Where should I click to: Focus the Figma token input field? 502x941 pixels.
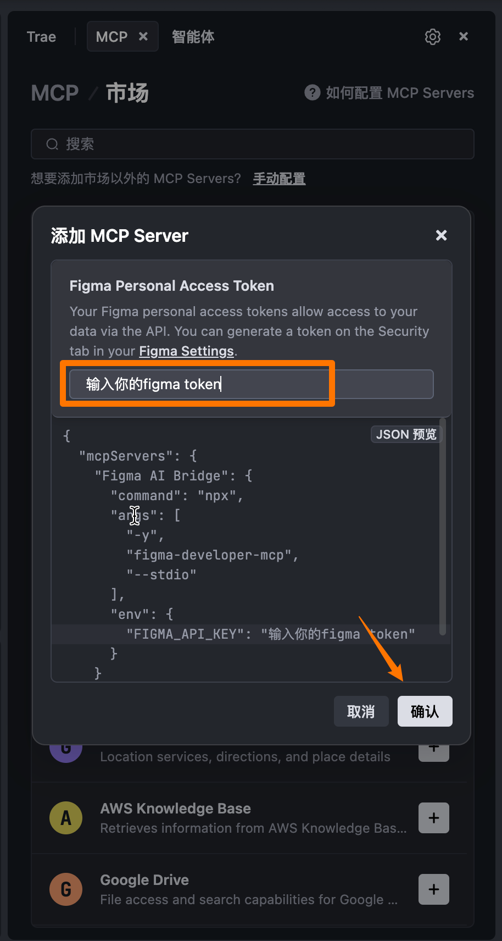pos(252,384)
